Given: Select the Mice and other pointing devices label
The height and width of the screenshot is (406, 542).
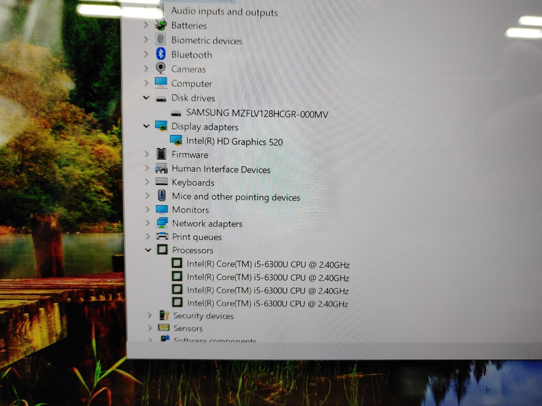Looking at the screenshot, I should [236, 197].
